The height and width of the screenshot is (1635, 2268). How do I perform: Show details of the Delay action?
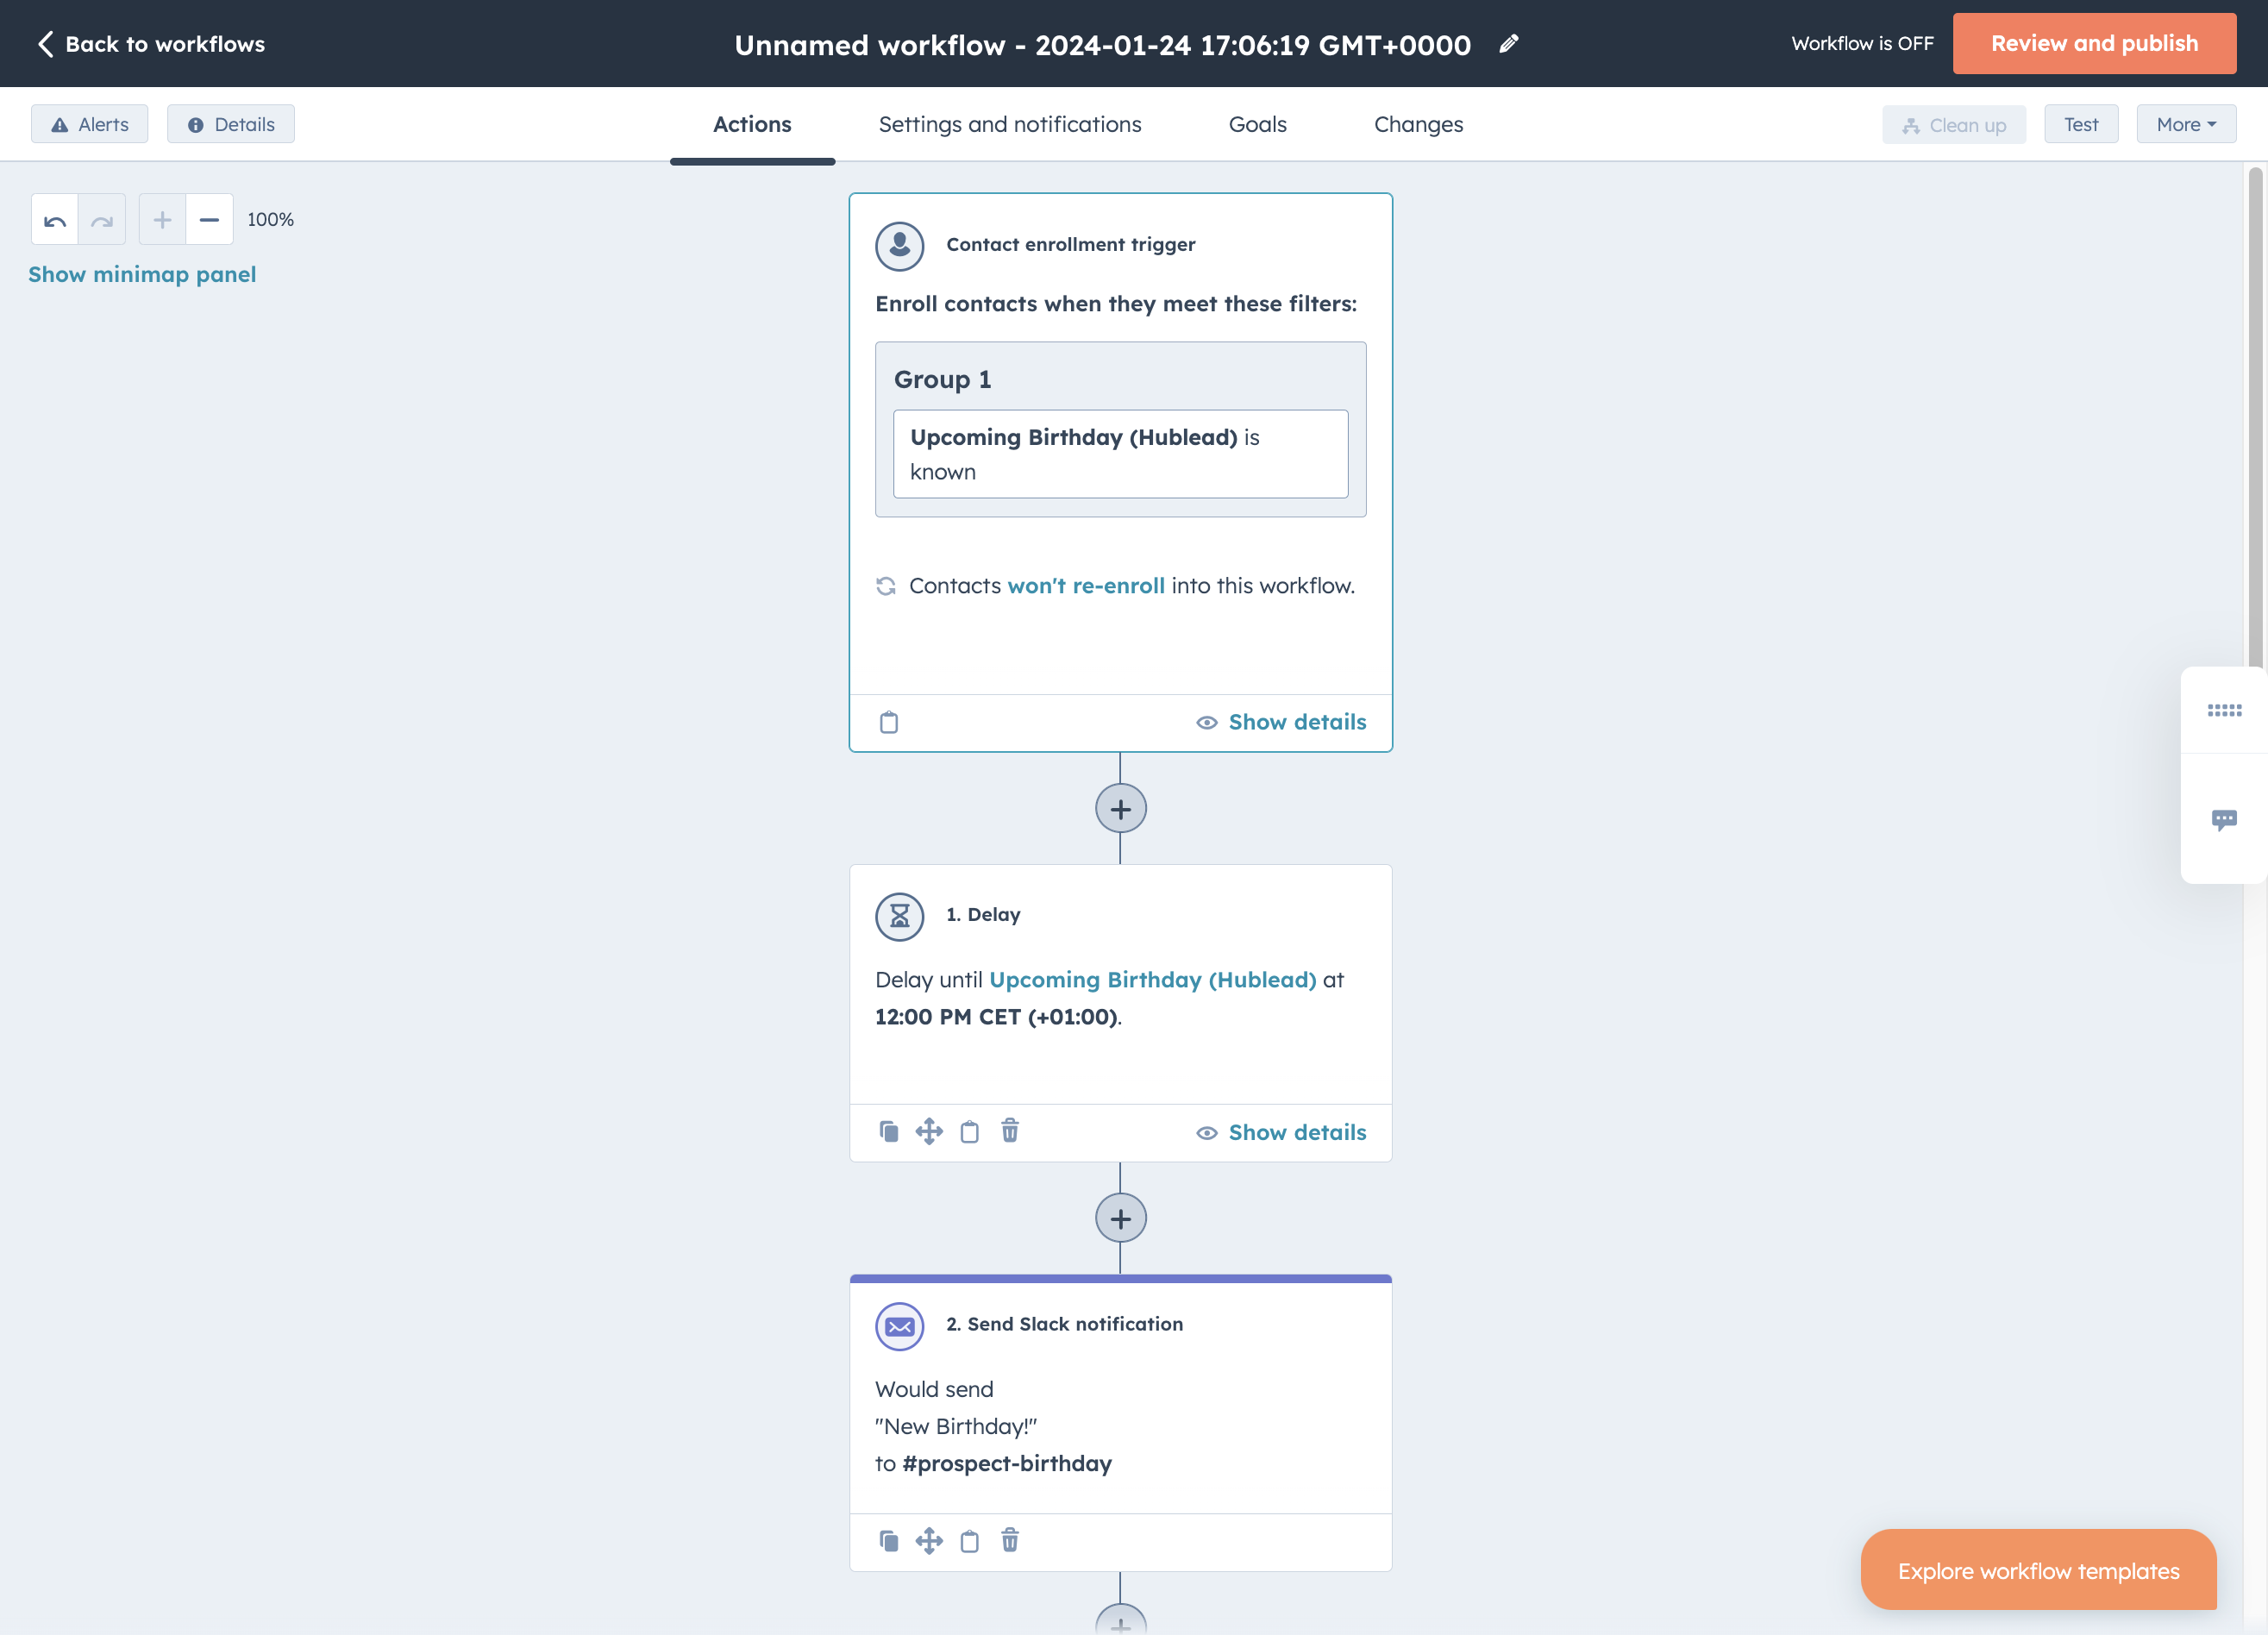[1281, 1132]
